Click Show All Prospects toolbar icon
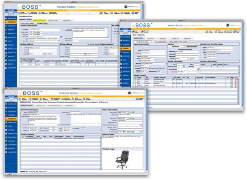Image resolution: width=247 pixels, height=180 pixels. pos(32,13)
